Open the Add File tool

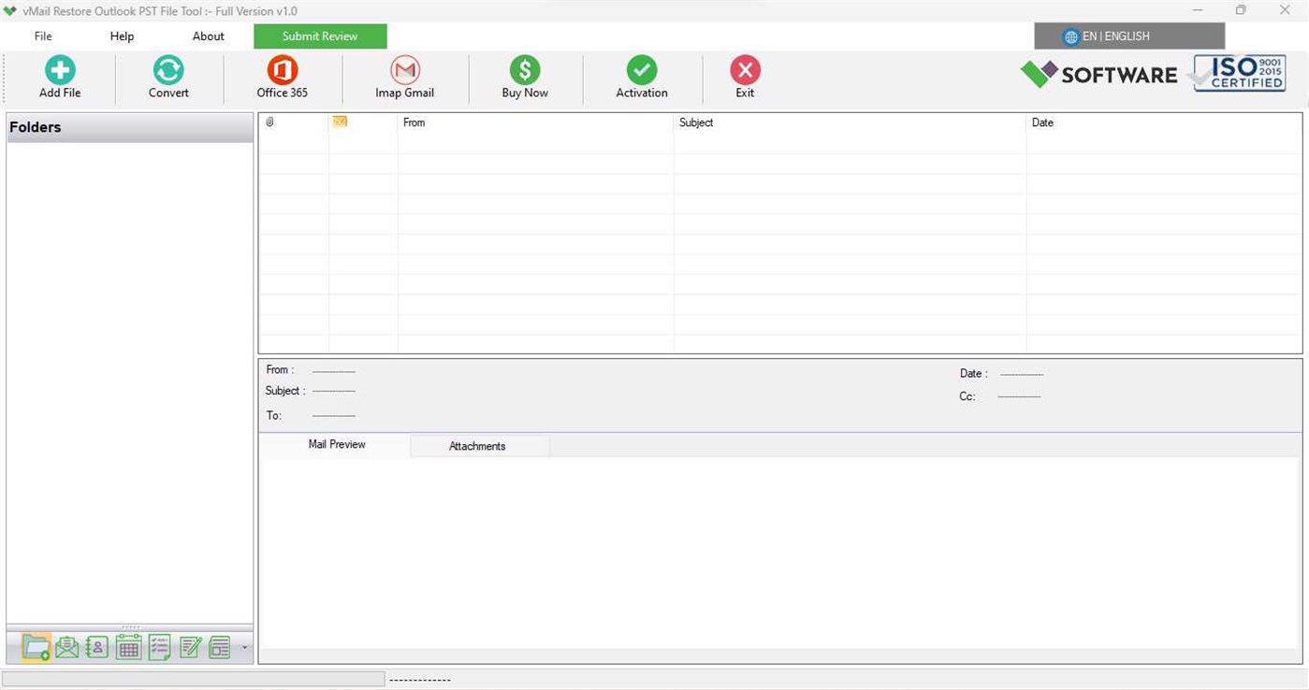[59, 76]
